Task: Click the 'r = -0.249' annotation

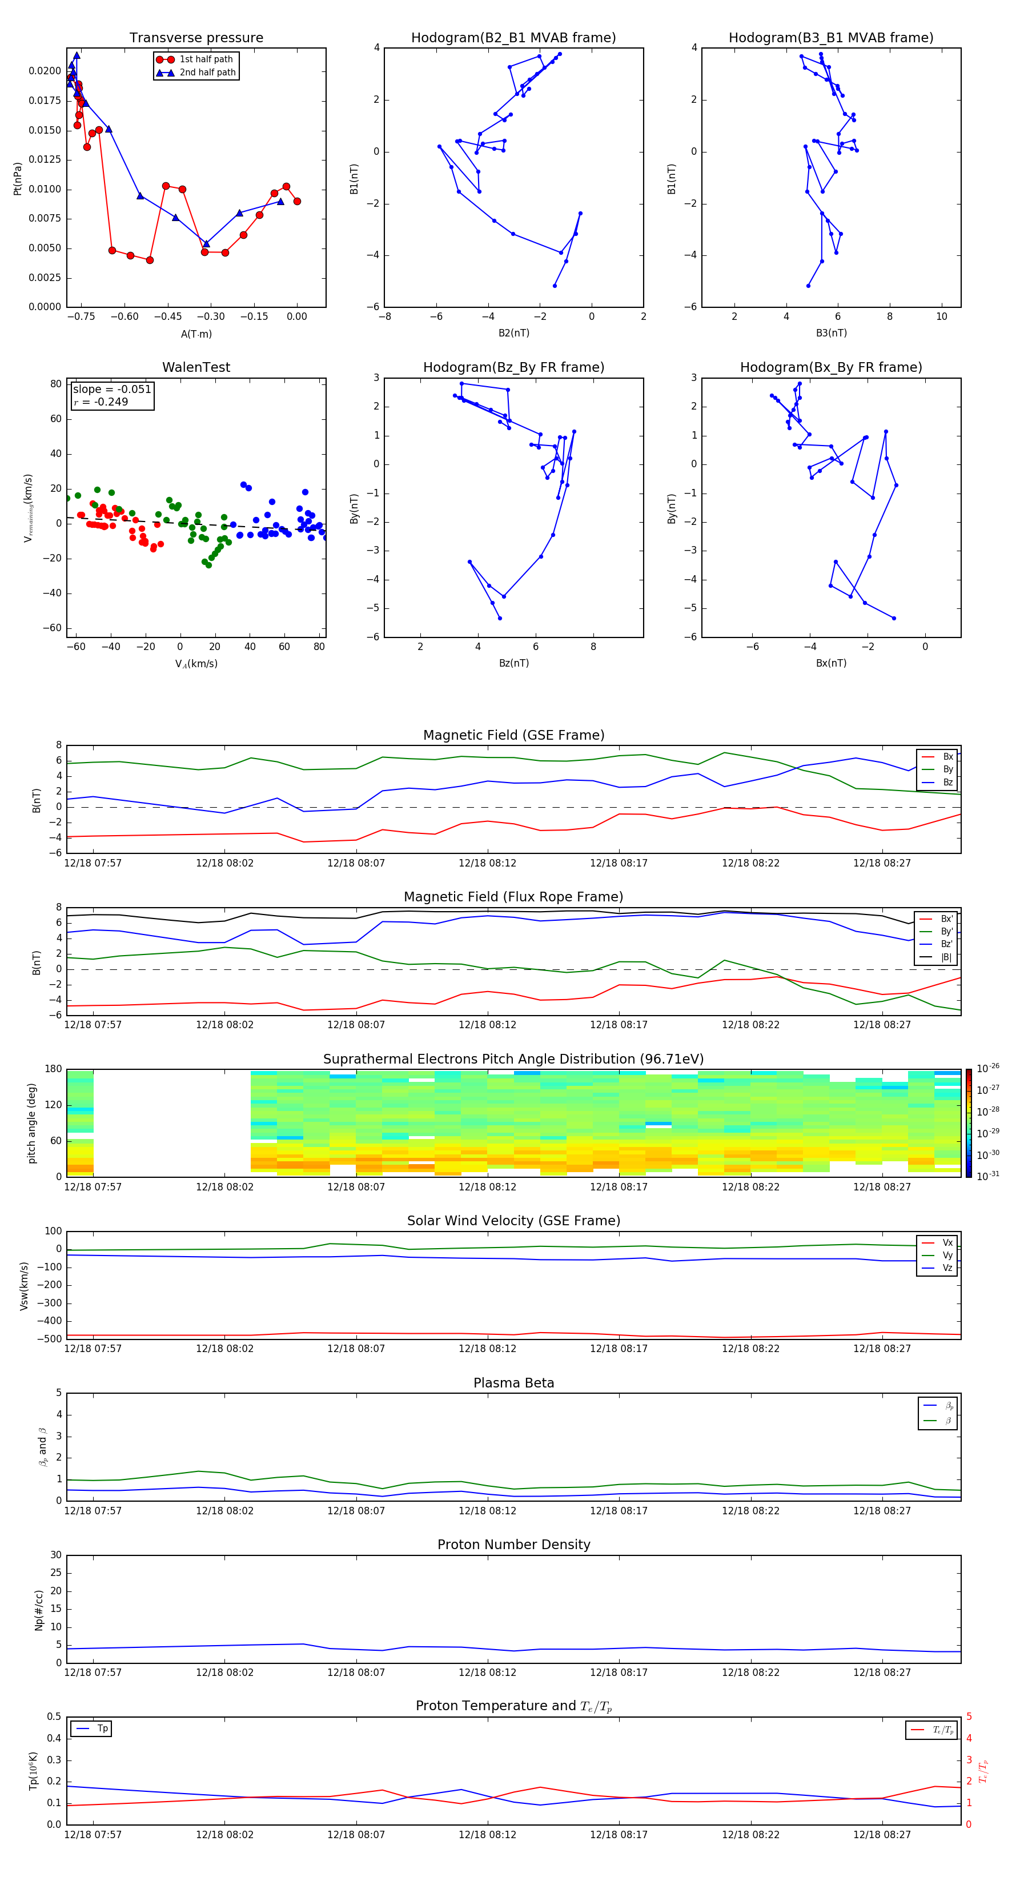Action: point(101,402)
